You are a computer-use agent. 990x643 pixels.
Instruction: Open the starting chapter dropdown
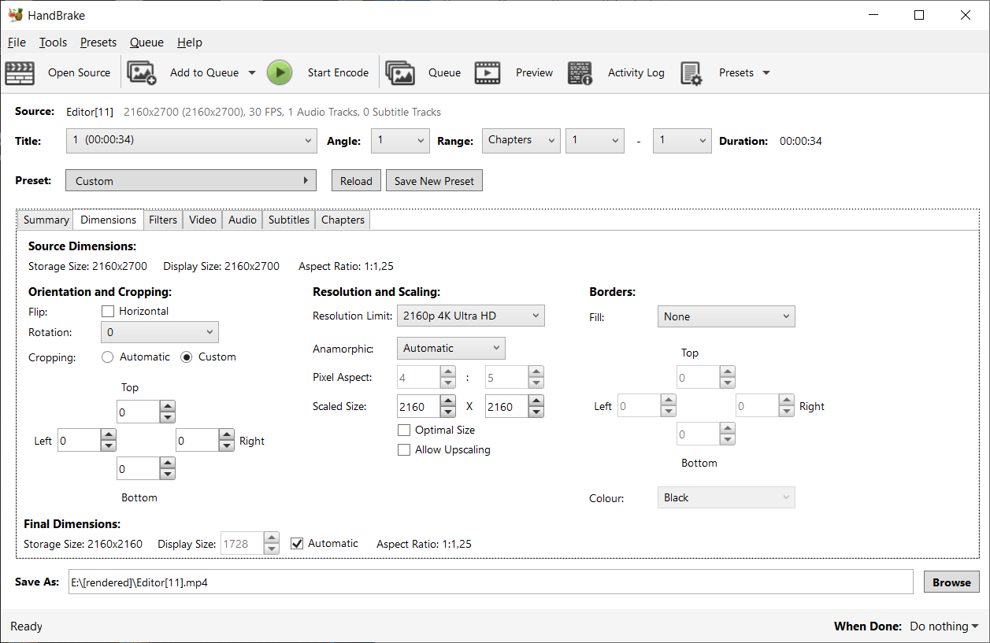[595, 140]
